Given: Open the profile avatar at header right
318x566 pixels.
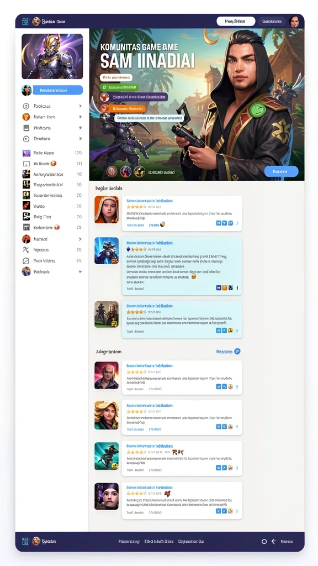Looking at the screenshot, I should [294, 22].
